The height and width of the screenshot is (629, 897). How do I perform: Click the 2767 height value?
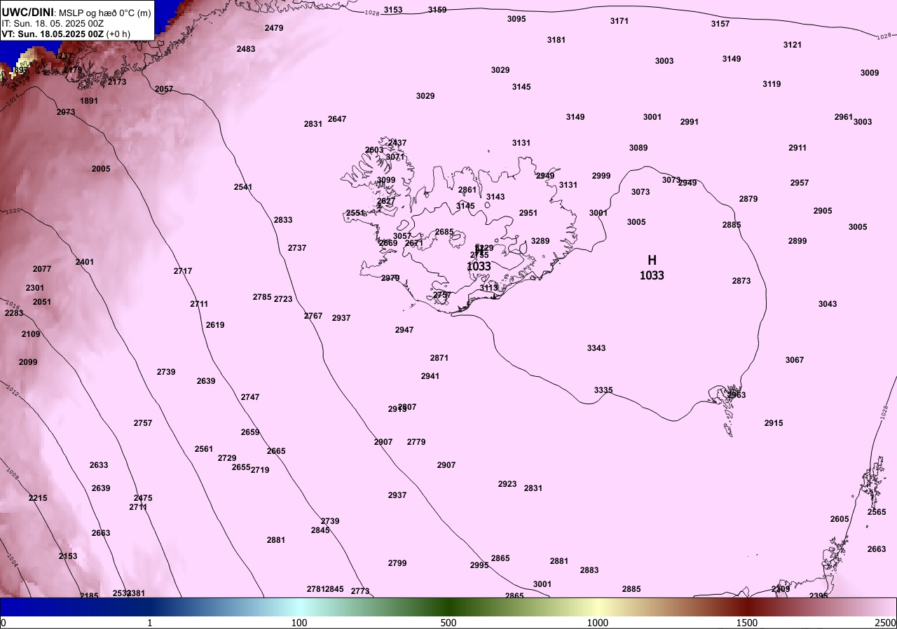point(313,316)
